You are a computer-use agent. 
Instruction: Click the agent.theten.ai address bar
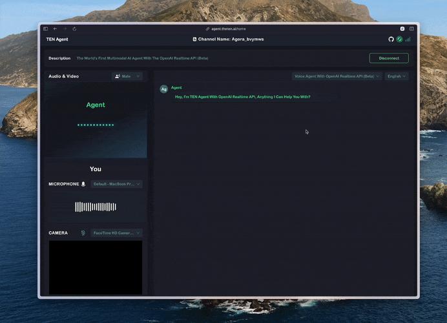(x=226, y=29)
